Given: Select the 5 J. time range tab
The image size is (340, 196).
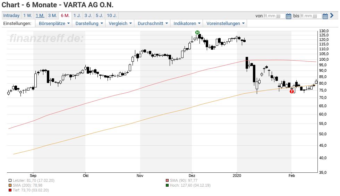Looking at the screenshot, I should click(x=99, y=16).
